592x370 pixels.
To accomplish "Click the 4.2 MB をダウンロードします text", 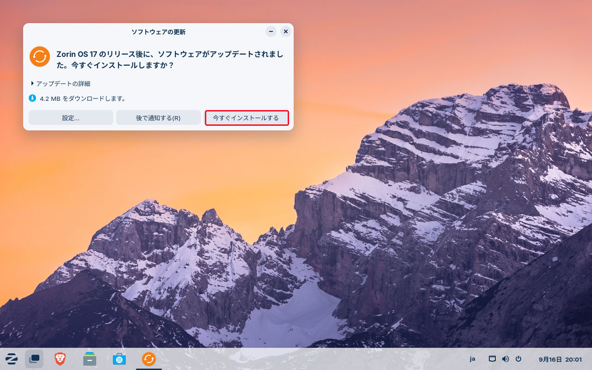I will tap(83, 99).
